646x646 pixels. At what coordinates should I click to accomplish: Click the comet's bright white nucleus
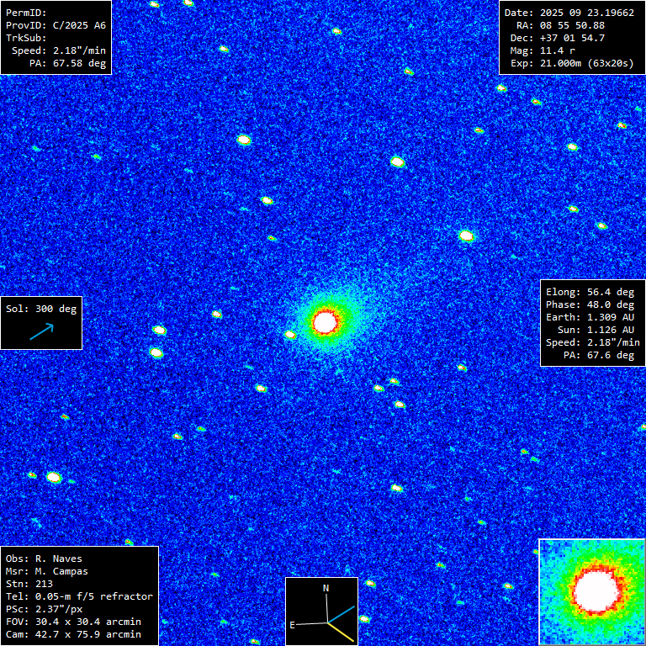pos(326,321)
